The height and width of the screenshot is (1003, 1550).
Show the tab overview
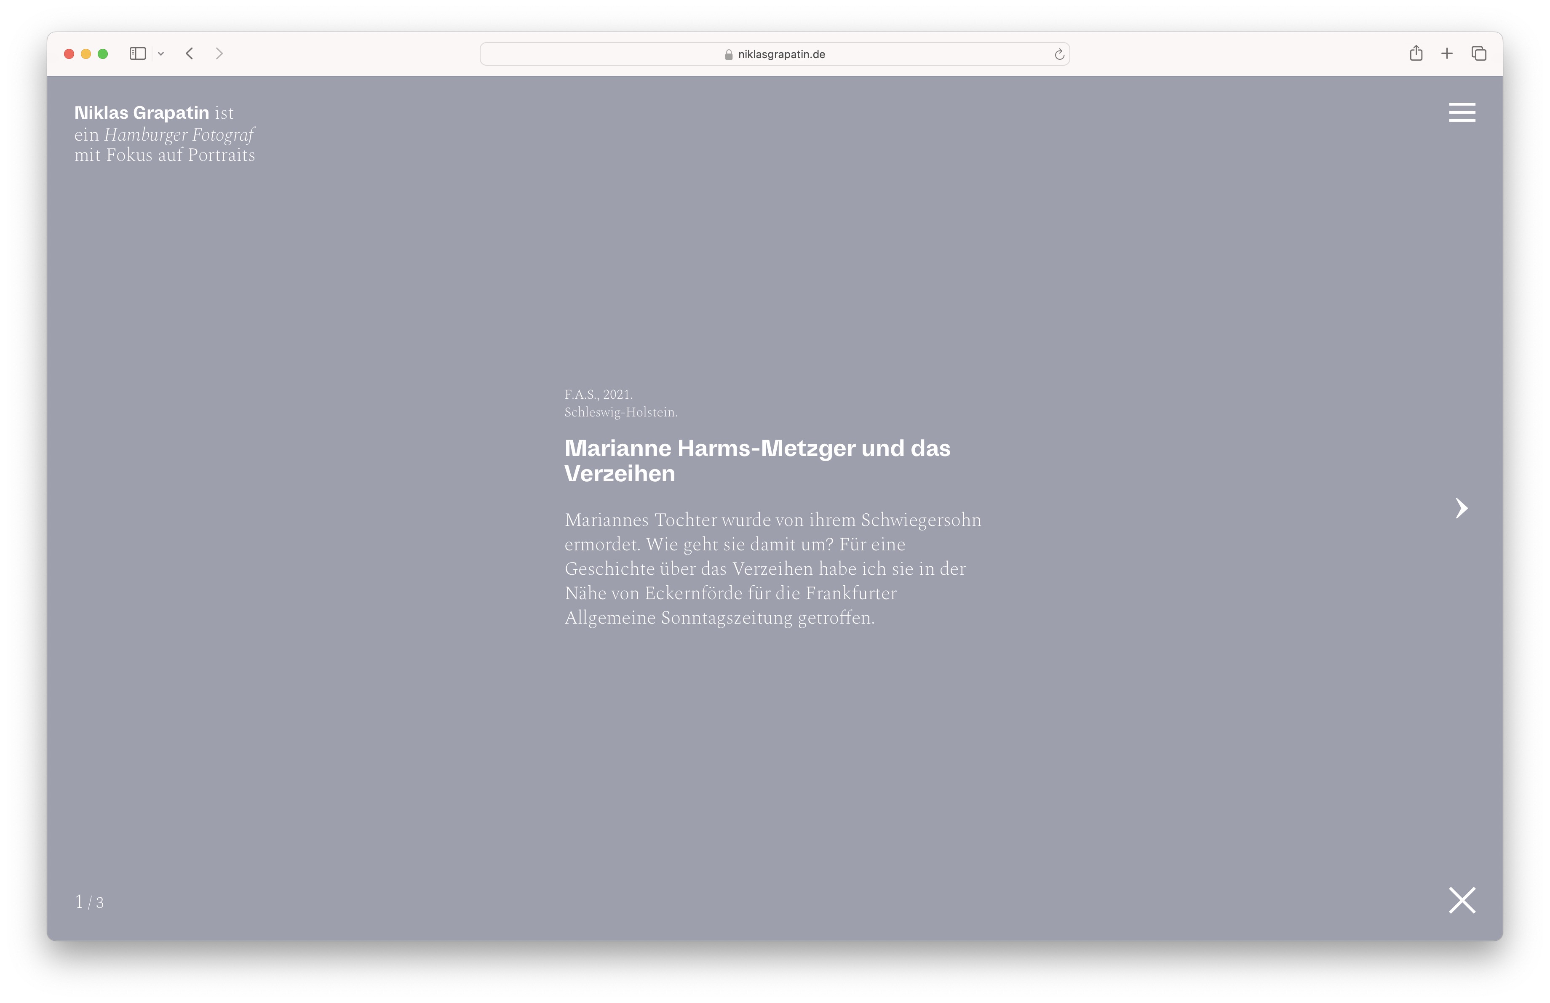point(1478,53)
